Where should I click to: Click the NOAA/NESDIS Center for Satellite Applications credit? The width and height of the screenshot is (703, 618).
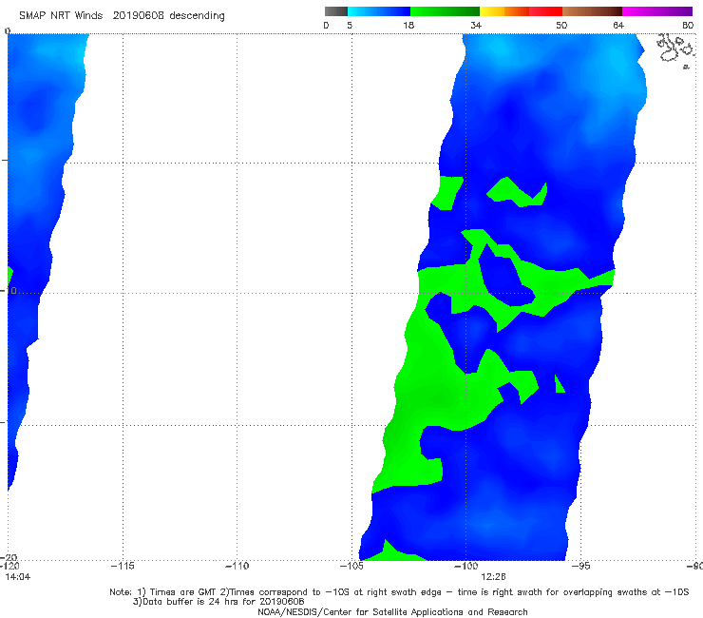click(x=392, y=612)
